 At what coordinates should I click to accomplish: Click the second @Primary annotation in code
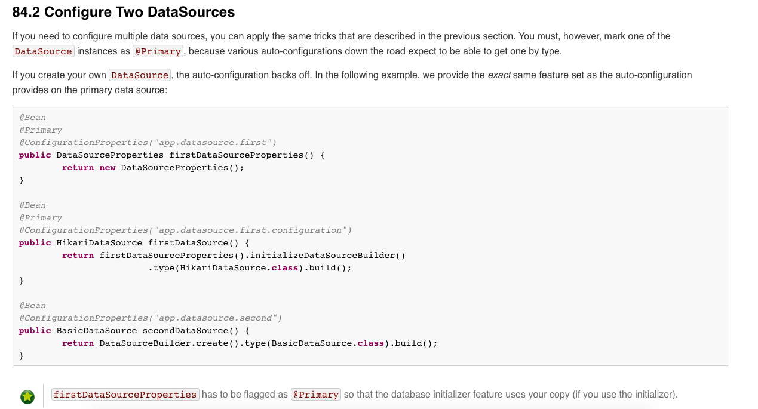point(41,218)
